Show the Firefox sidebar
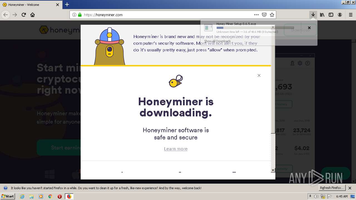Image resolution: width=356 pixels, height=200 pixels. pos(331,15)
